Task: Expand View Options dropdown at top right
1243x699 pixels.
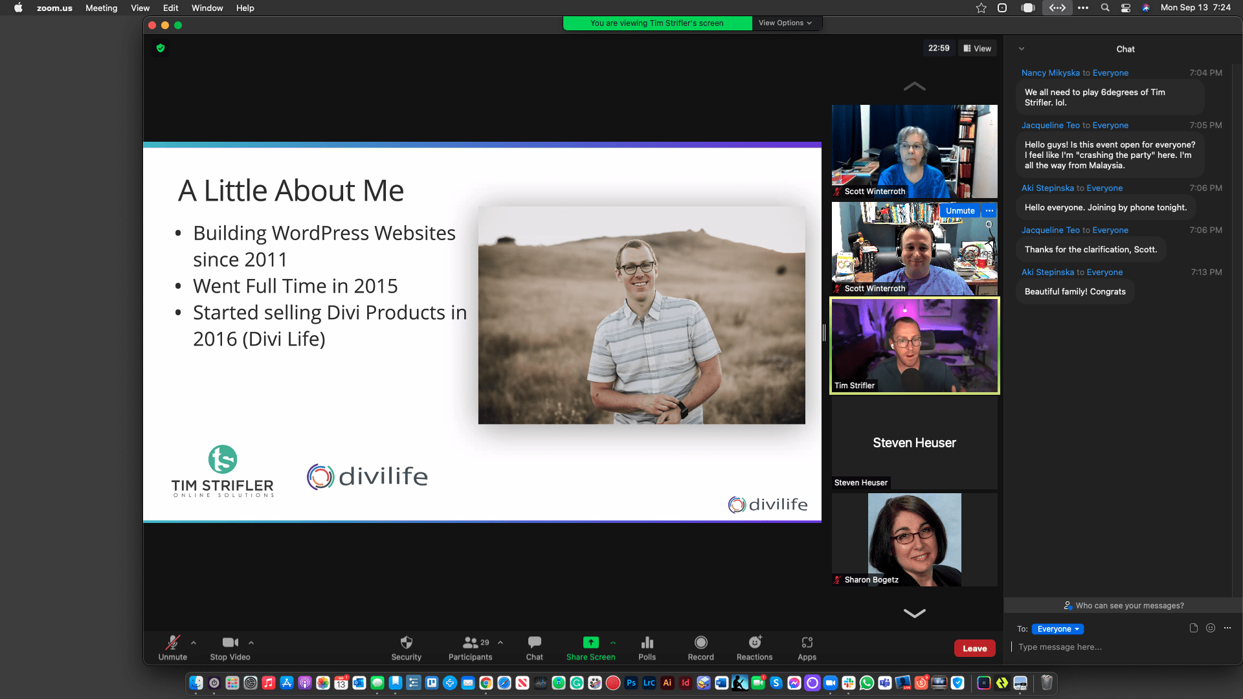Action: click(x=783, y=22)
